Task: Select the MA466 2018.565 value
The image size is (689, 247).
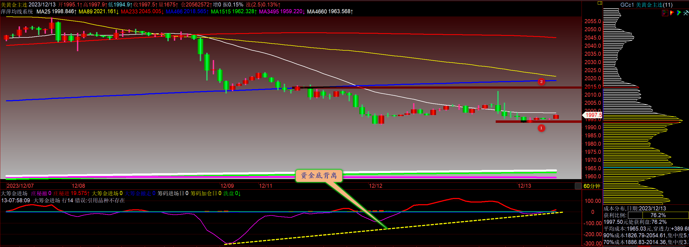Action: click(x=187, y=12)
